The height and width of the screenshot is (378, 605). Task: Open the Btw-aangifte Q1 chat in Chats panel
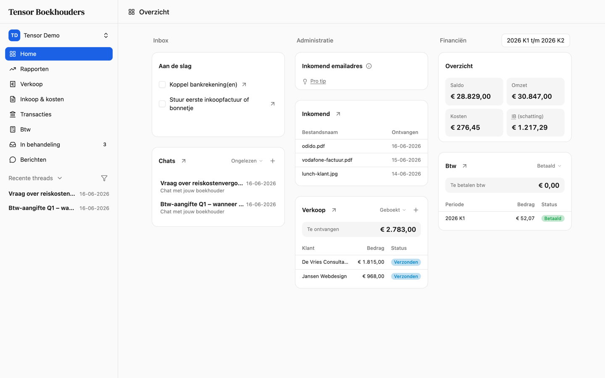coord(218,207)
